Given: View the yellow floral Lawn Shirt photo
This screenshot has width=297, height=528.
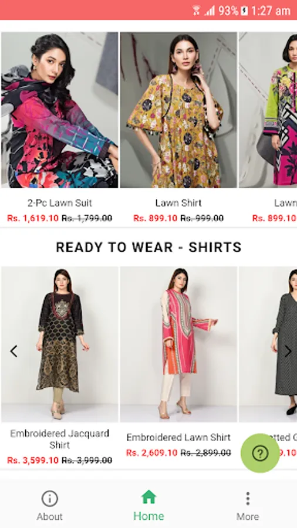Looking at the screenshot, I should (x=178, y=110).
